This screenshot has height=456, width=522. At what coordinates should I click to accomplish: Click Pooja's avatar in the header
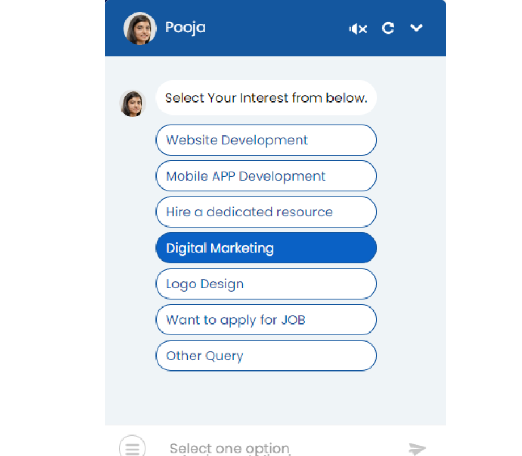[x=140, y=28]
